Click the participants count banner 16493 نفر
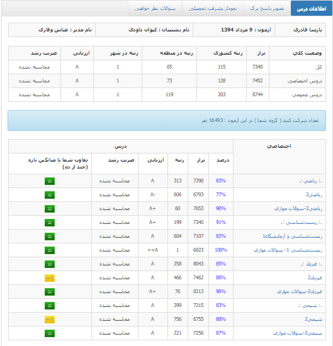This screenshot has height=346, width=333. pyautogui.click(x=167, y=121)
